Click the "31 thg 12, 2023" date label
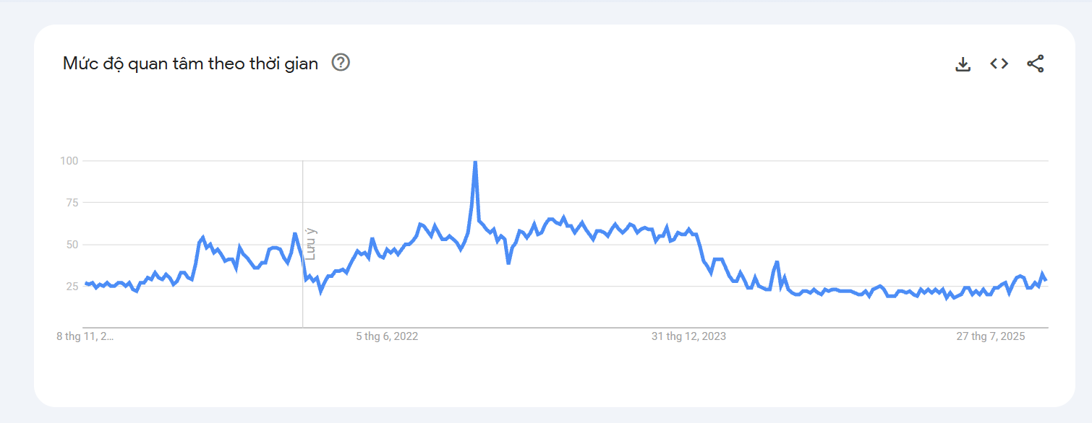Viewport: 1092px width, 423px height. tap(688, 336)
